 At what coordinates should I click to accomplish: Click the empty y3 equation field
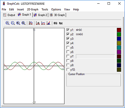(95, 39)
